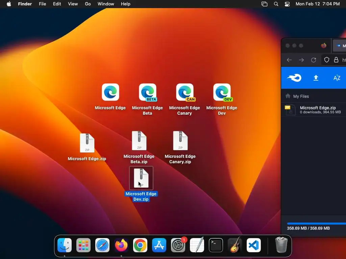Open the Help menu
The height and width of the screenshot is (259, 346).
coord(126,4)
